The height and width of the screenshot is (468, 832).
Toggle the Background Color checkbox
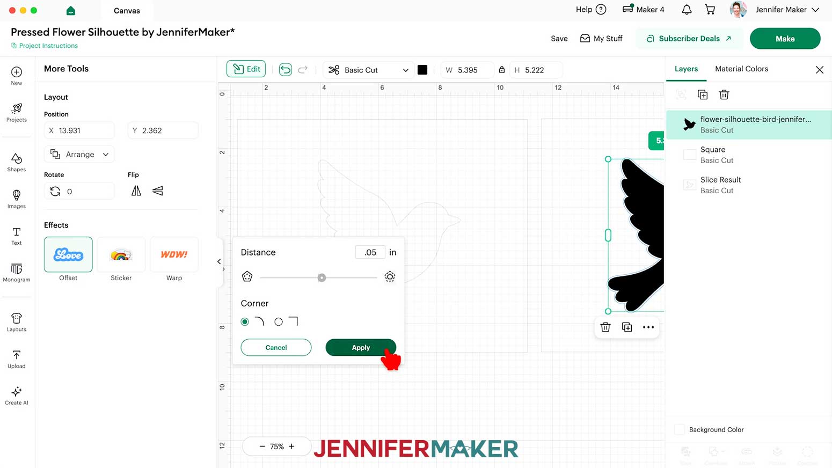(680, 430)
